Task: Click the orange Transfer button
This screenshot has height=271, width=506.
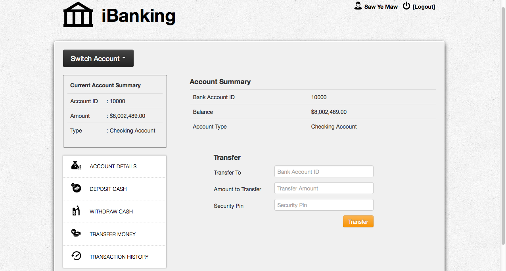Action: 358,221
